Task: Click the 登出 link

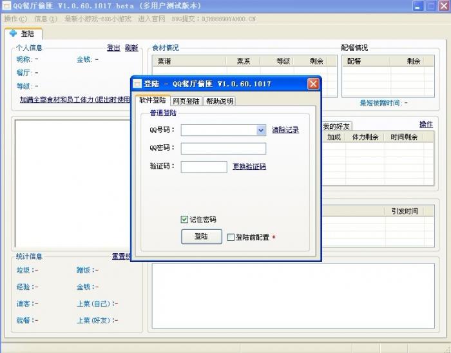Action: click(113, 48)
